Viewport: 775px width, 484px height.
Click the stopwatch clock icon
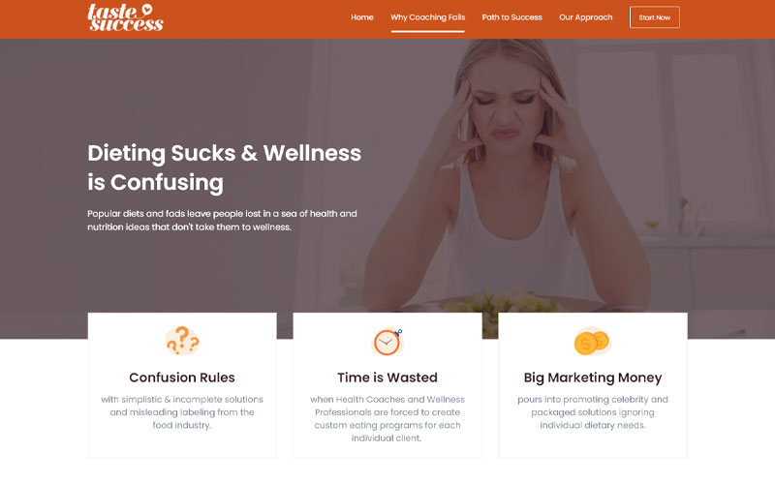tap(387, 342)
